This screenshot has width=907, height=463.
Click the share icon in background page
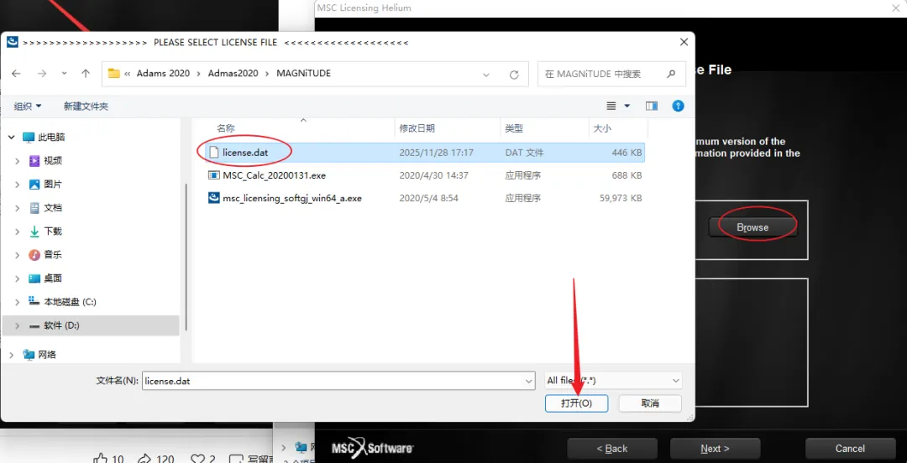click(x=144, y=459)
